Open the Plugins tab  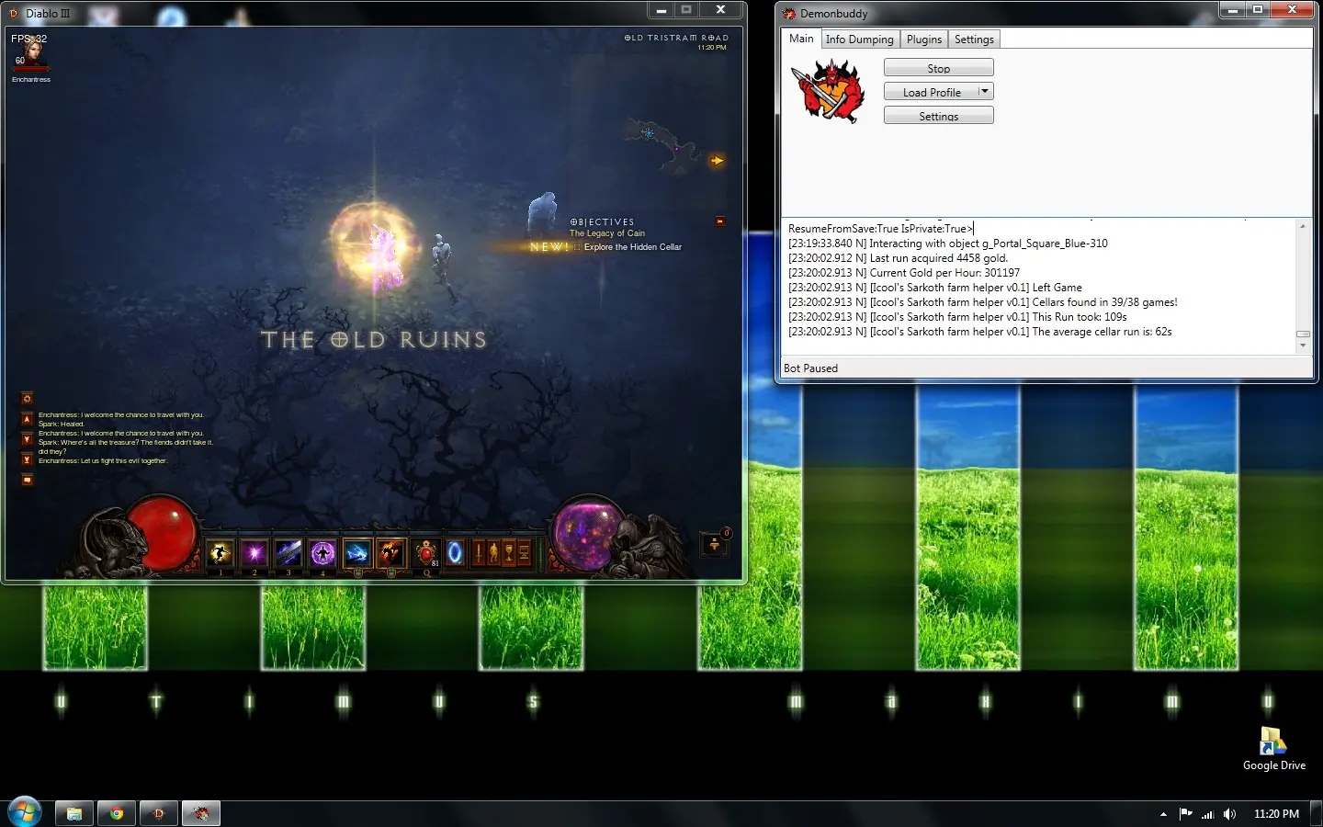tap(923, 40)
